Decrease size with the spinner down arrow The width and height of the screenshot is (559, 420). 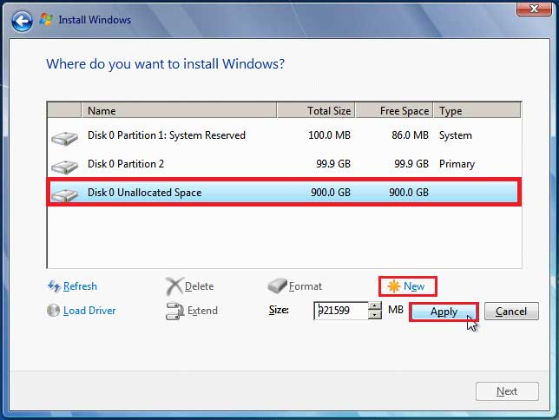coord(374,315)
